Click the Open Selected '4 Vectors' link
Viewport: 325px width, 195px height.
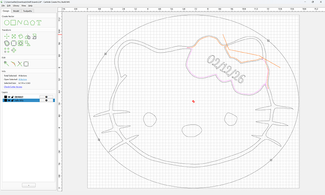[x=23, y=80]
